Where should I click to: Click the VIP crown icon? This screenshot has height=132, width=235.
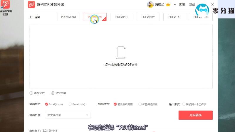pos(168,5)
